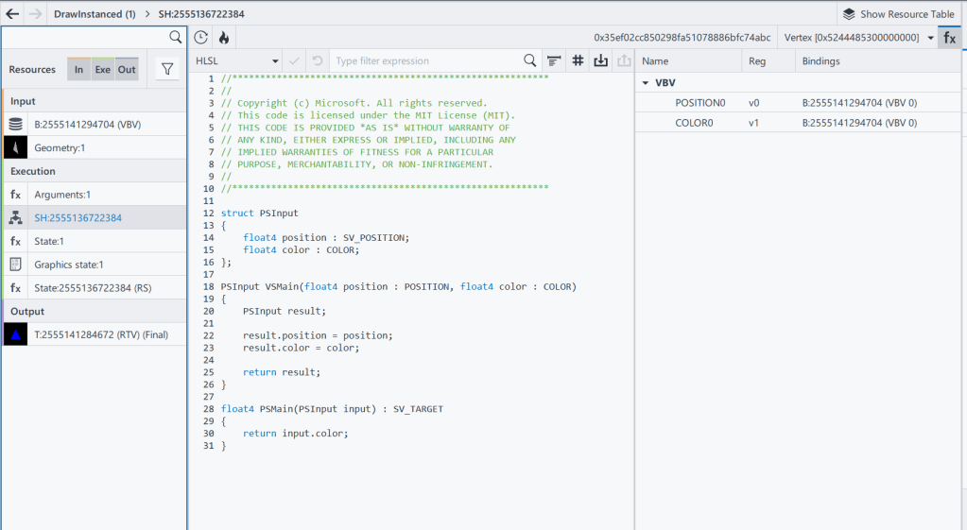The height and width of the screenshot is (530, 967).
Task: Click the back navigation arrow
Action: click(12, 13)
